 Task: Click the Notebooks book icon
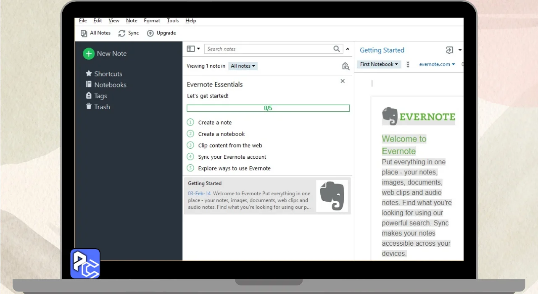point(89,84)
